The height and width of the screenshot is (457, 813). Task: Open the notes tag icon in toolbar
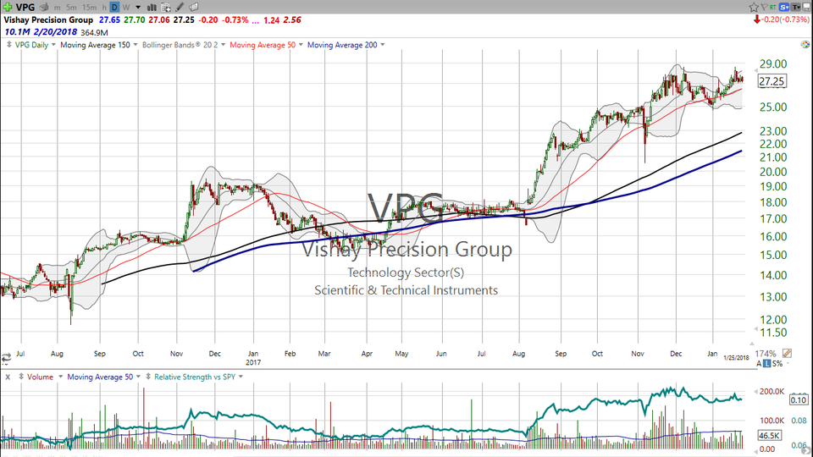(194, 8)
